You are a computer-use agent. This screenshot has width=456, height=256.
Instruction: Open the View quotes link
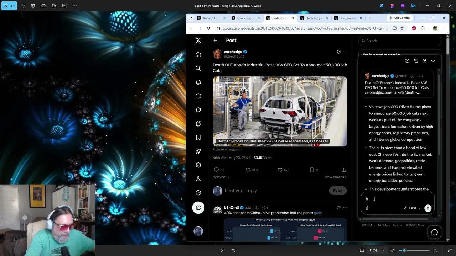tap(335, 177)
